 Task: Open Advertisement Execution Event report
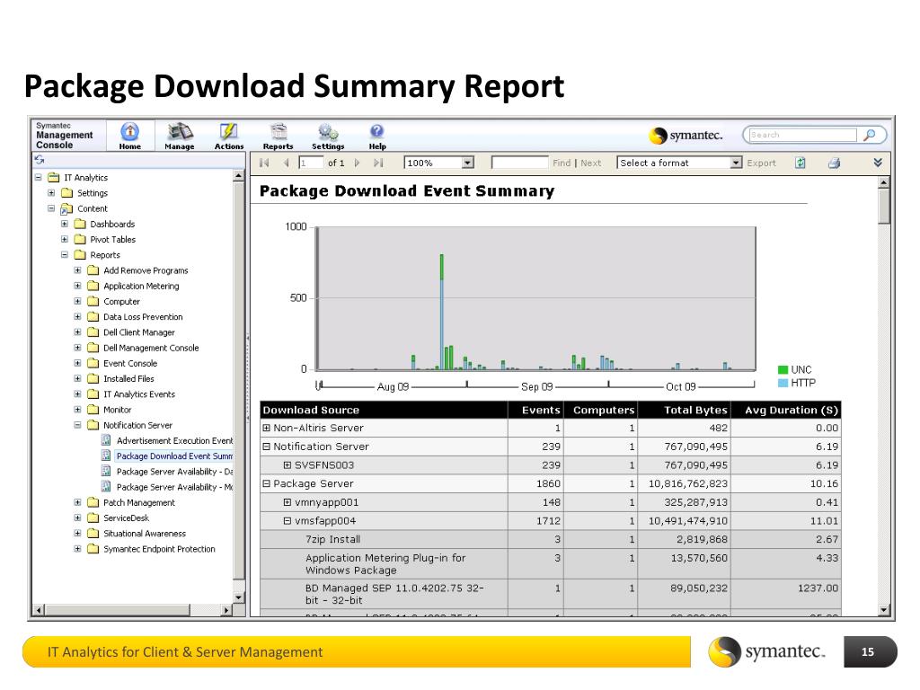174,440
